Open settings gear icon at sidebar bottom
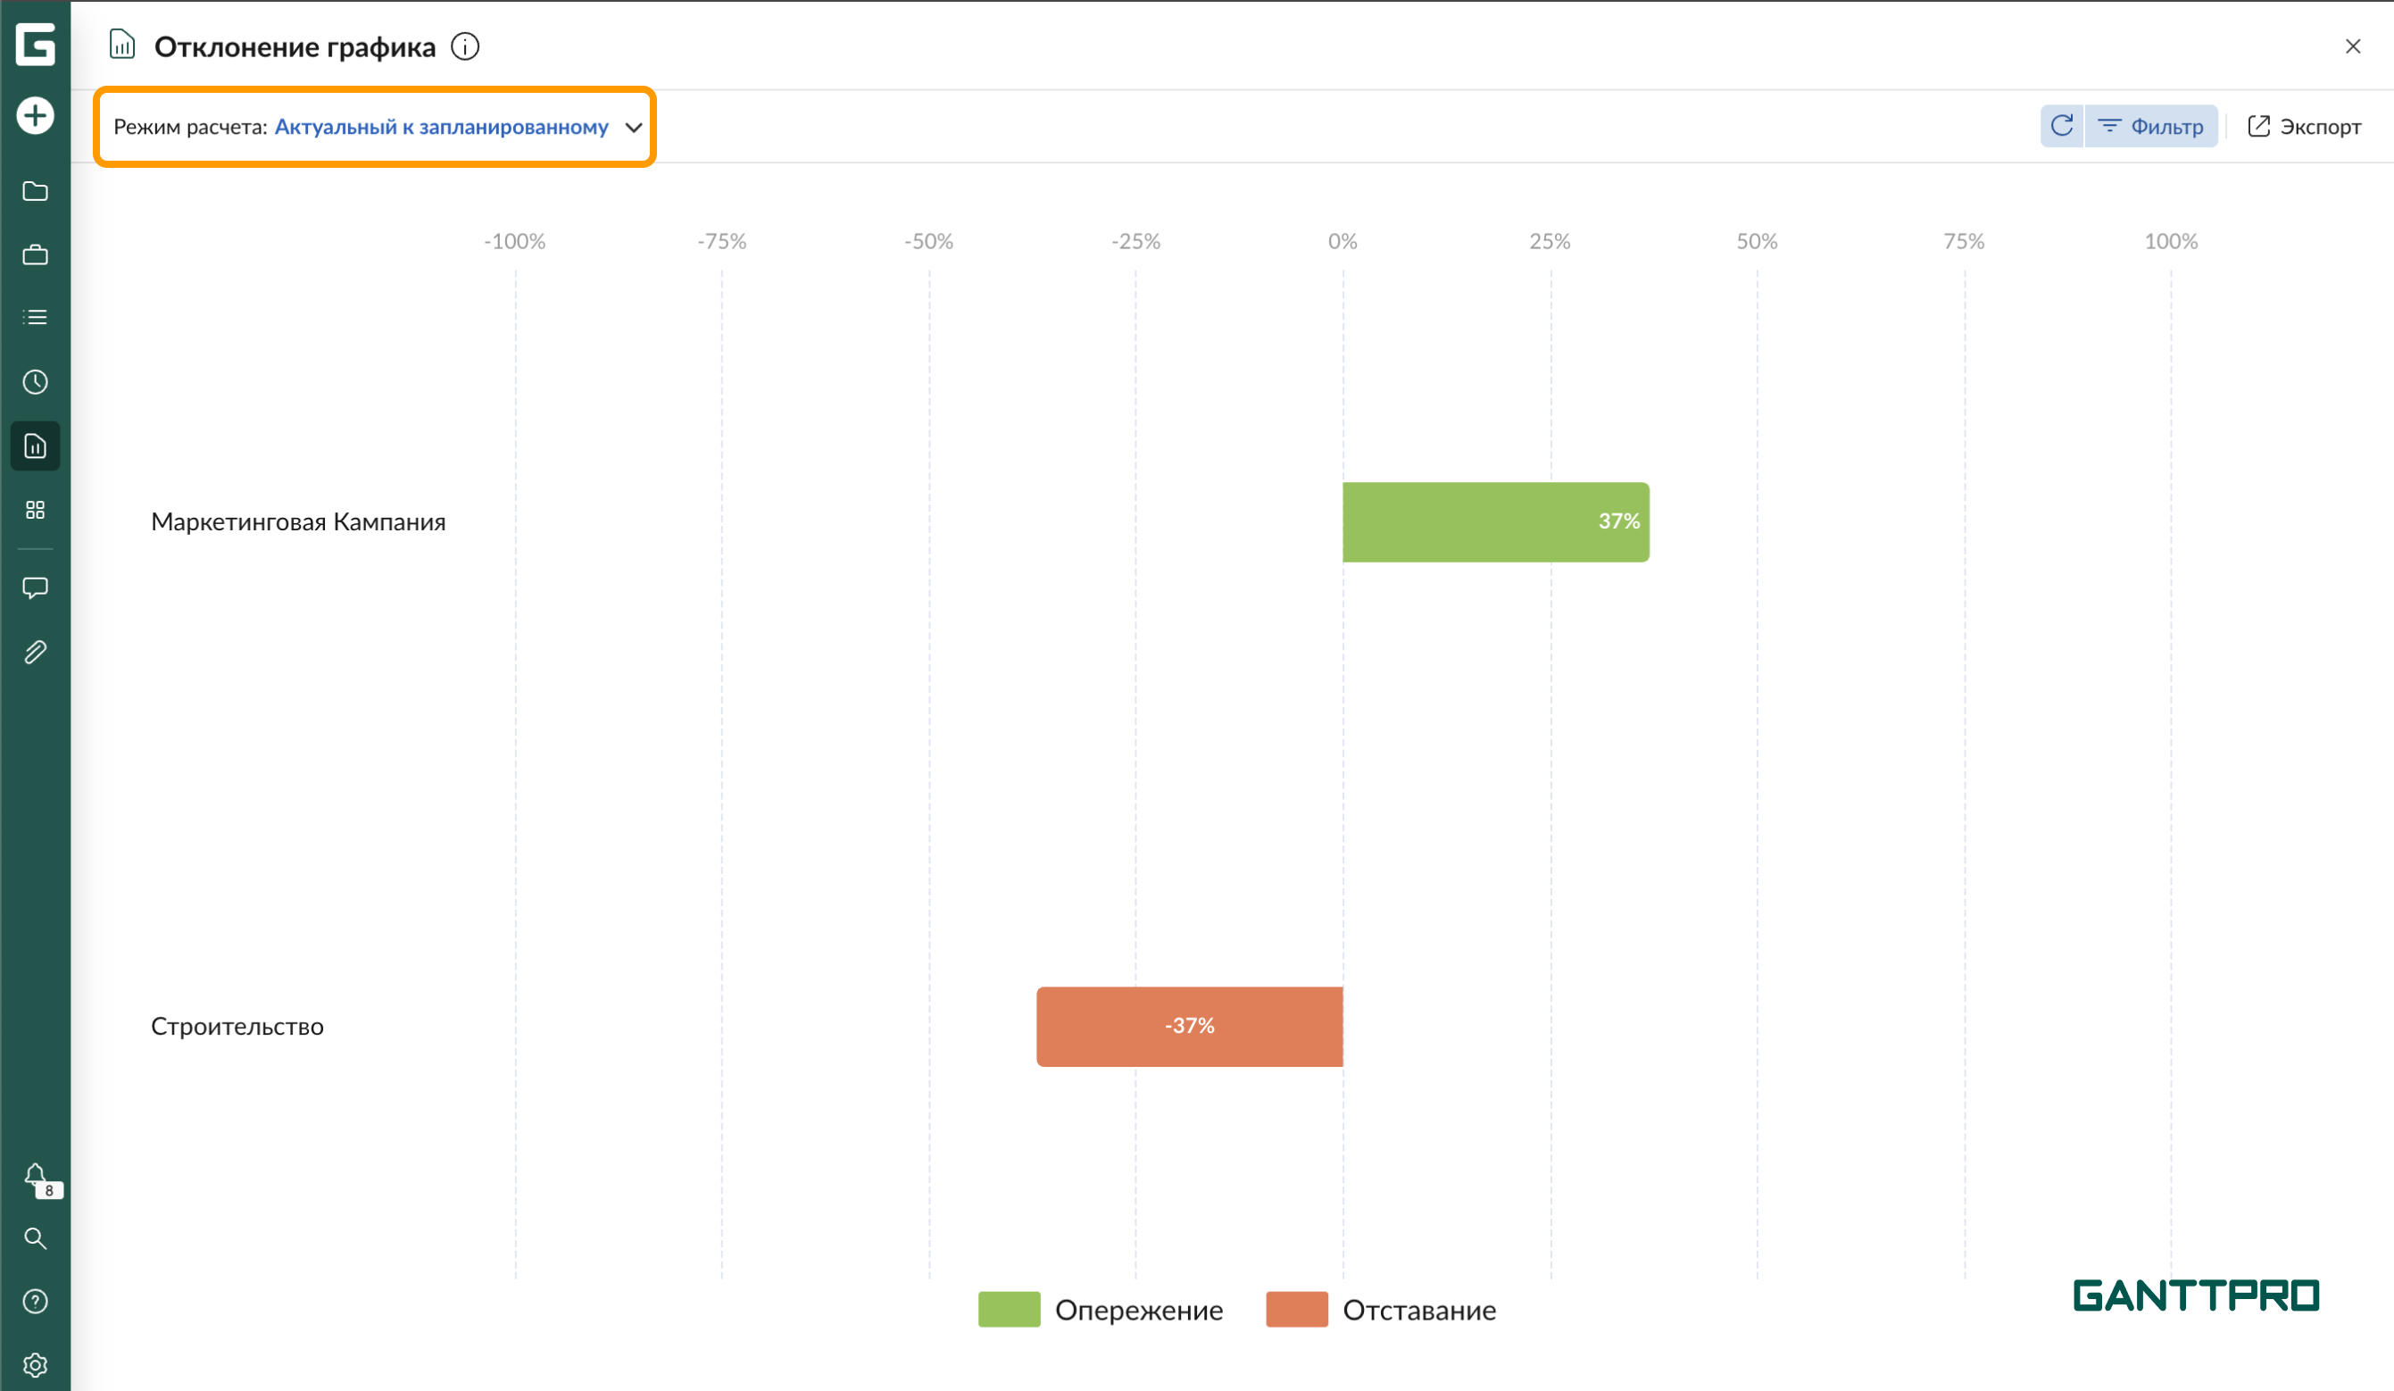The image size is (2394, 1391). [35, 1364]
